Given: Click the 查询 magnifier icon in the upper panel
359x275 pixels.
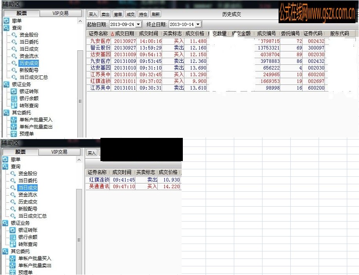Looking at the screenshot, I should (x=6, y=28).
